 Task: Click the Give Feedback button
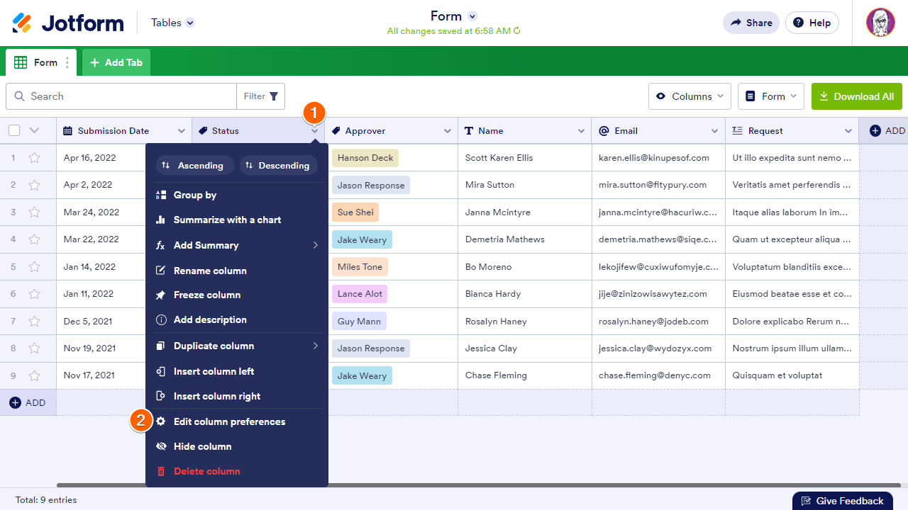[842, 501]
